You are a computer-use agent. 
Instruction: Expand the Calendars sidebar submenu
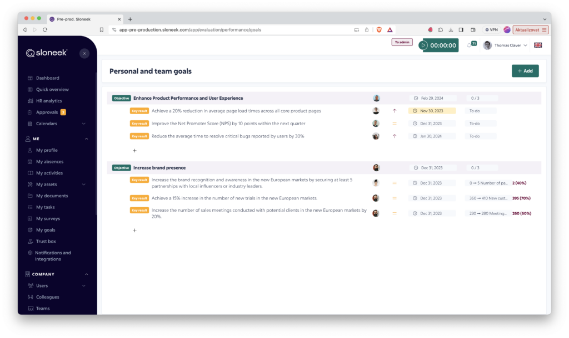tap(83, 124)
